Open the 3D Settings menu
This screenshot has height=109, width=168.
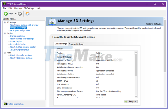click(x=29, y=8)
